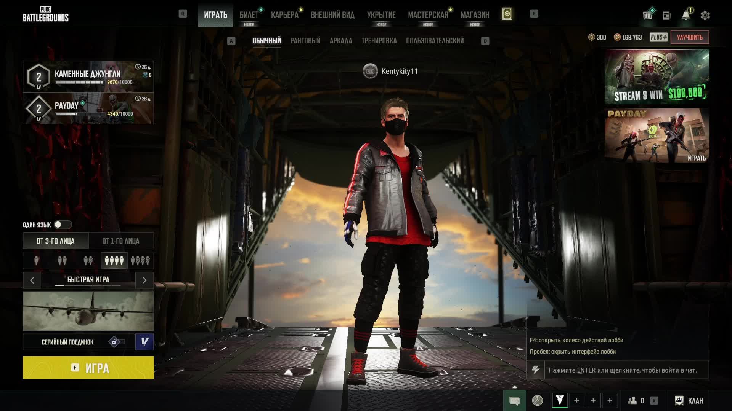Click Каменные джунгли 9670/10000 progress bar
Screen dimensions: 732x411
pyautogui.click(x=80, y=82)
